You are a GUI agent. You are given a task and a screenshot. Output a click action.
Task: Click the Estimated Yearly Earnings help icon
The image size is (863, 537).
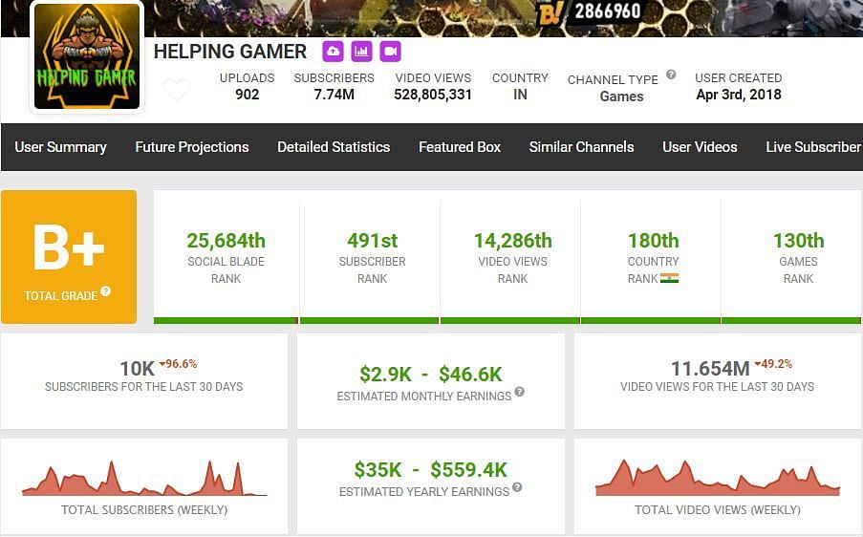(x=517, y=487)
